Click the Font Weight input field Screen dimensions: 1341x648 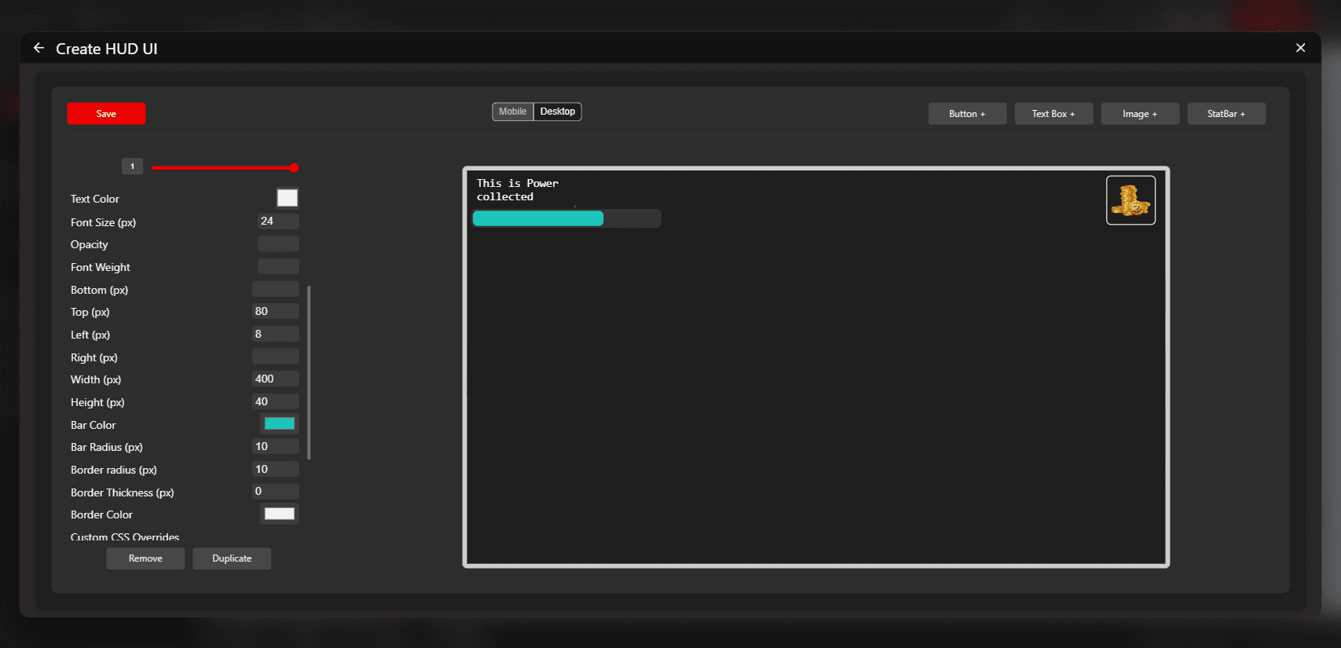coord(278,267)
